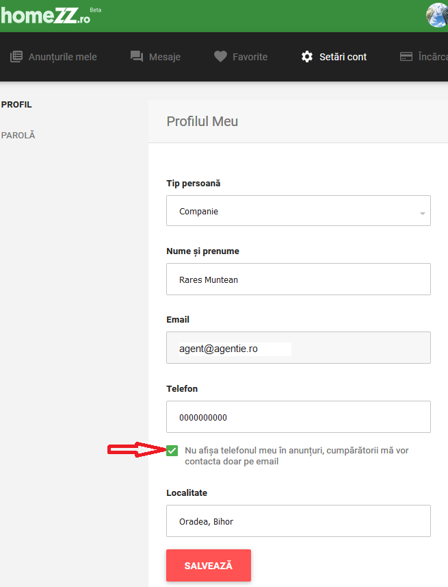The width and height of the screenshot is (448, 587).
Task: Focus the Nume și prenume field
Action: pos(298,279)
